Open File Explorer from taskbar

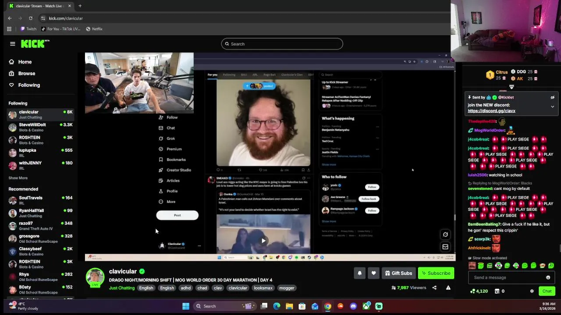point(289,306)
